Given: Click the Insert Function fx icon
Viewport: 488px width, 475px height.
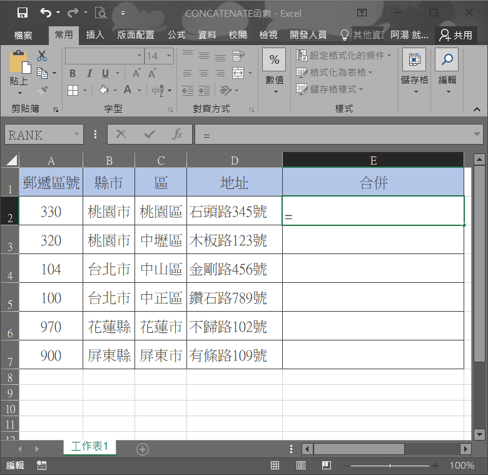Looking at the screenshot, I should 177,134.
